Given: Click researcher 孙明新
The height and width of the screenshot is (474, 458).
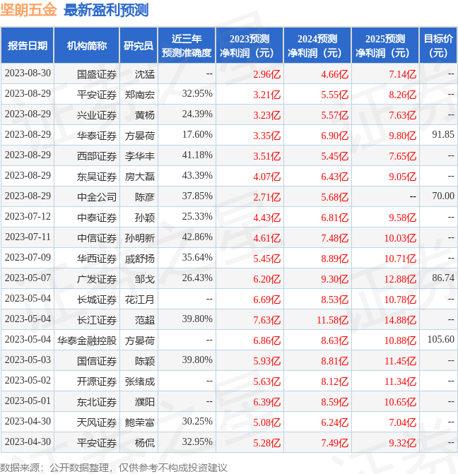Looking at the screenshot, I should pyautogui.click(x=140, y=238).
